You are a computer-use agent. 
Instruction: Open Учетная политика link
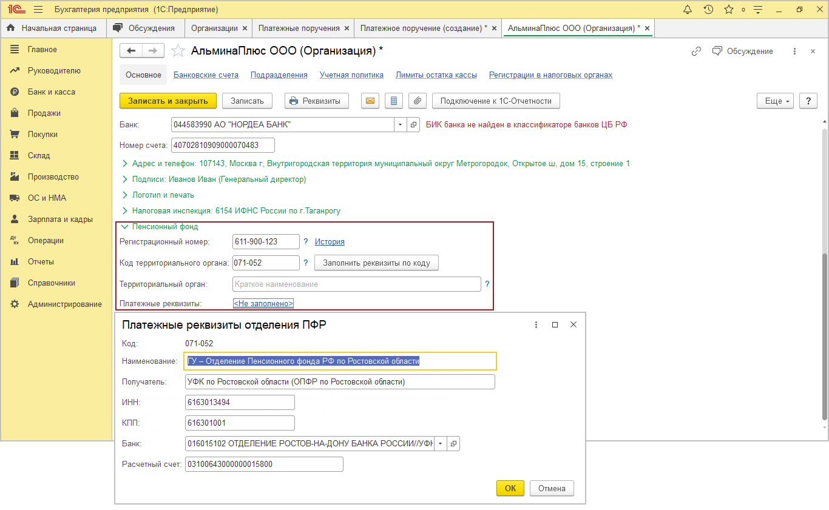coord(351,75)
